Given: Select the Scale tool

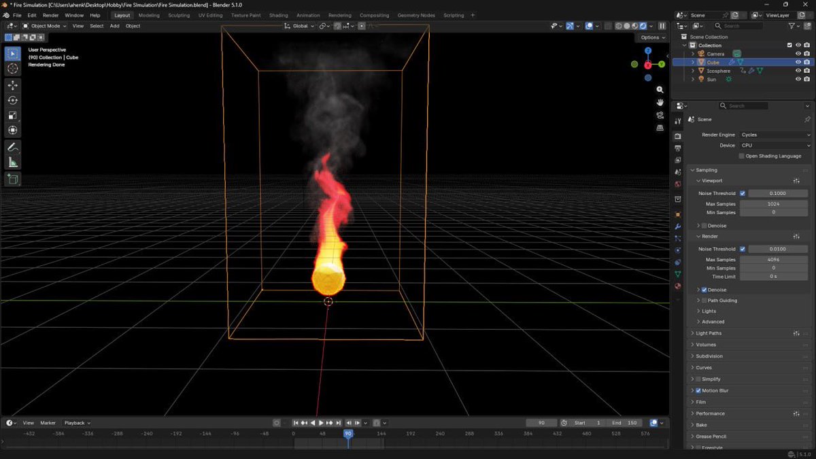Looking at the screenshot, I should click(13, 115).
